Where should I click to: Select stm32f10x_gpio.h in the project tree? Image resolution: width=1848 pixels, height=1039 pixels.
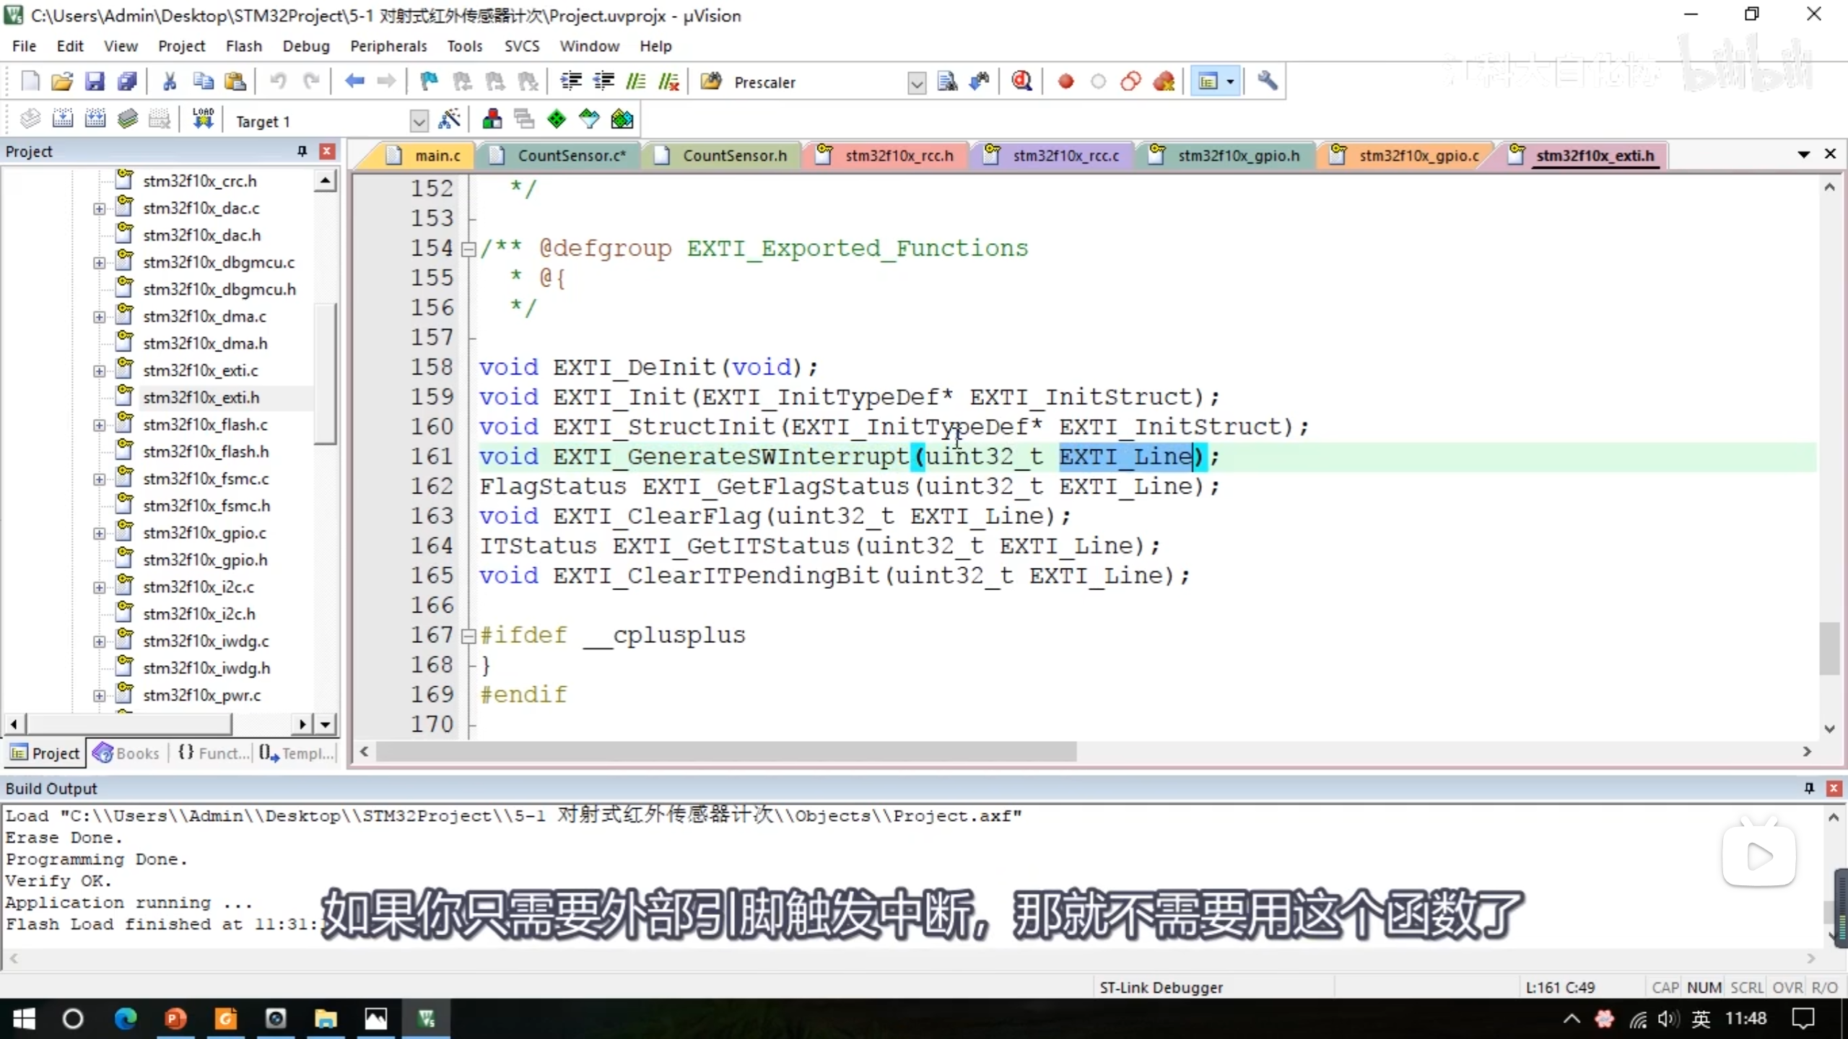click(205, 560)
